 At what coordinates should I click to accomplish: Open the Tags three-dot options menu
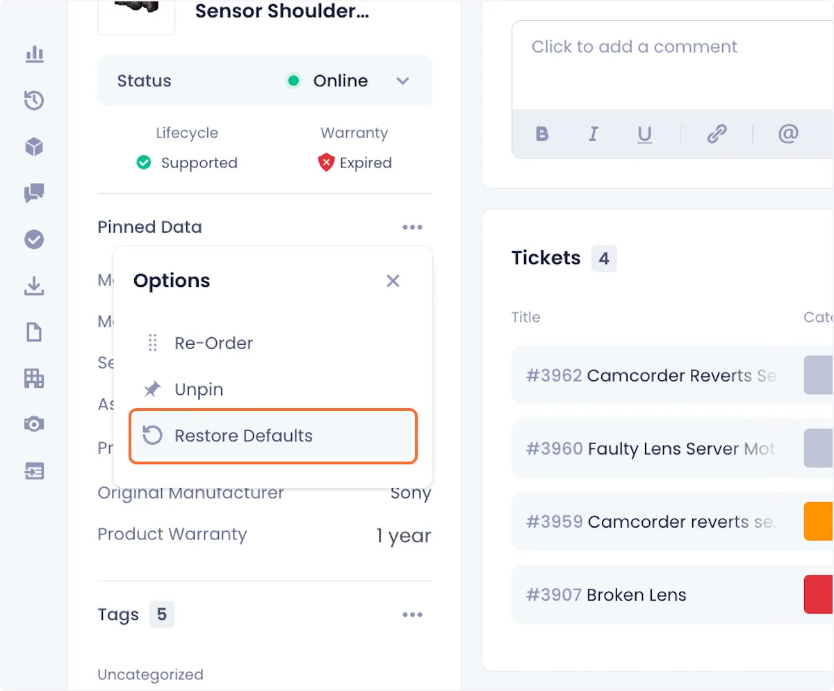click(x=412, y=615)
